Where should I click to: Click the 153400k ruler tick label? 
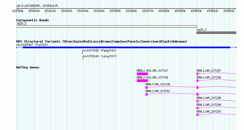pos(34,11)
